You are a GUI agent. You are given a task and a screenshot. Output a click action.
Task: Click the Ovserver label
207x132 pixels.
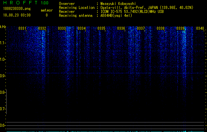click(x=67, y=4)
